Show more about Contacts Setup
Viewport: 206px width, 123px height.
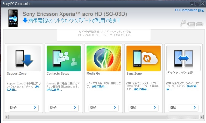(x=54, y=90)
